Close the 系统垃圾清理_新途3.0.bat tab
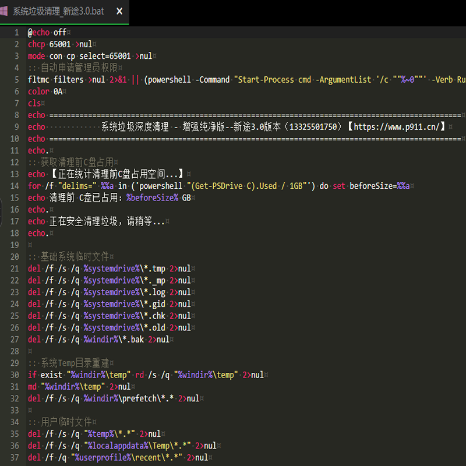Image resolution: width=466 pixels, height=466 pixels. [x=119, y=11]
